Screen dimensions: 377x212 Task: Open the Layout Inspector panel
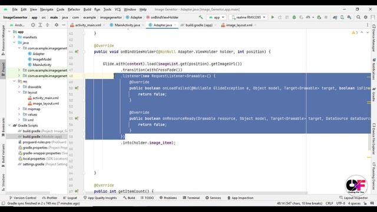click(353, 198)
